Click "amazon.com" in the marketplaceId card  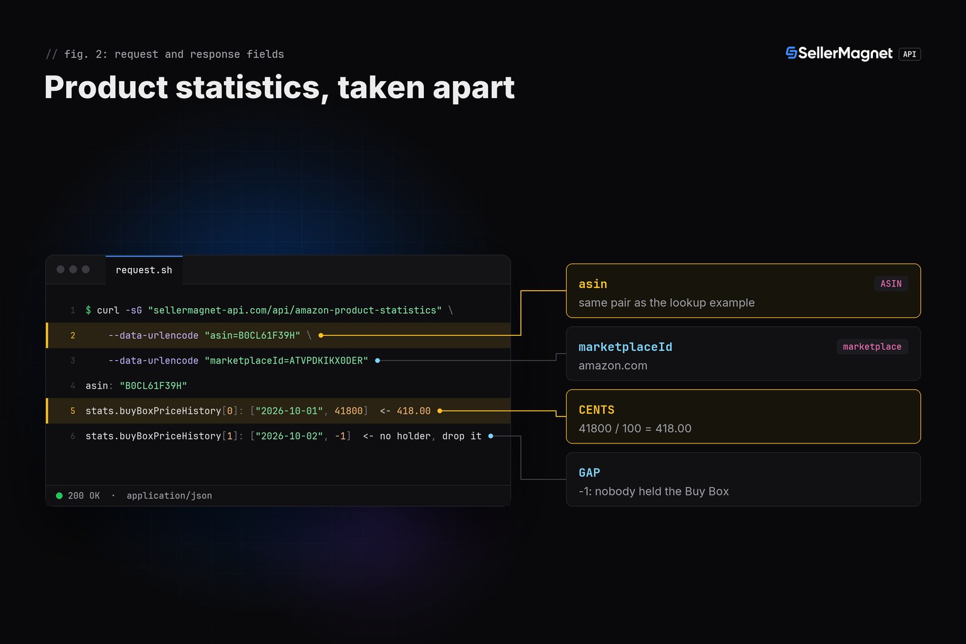pyautogui.click(x=613, y=365)
